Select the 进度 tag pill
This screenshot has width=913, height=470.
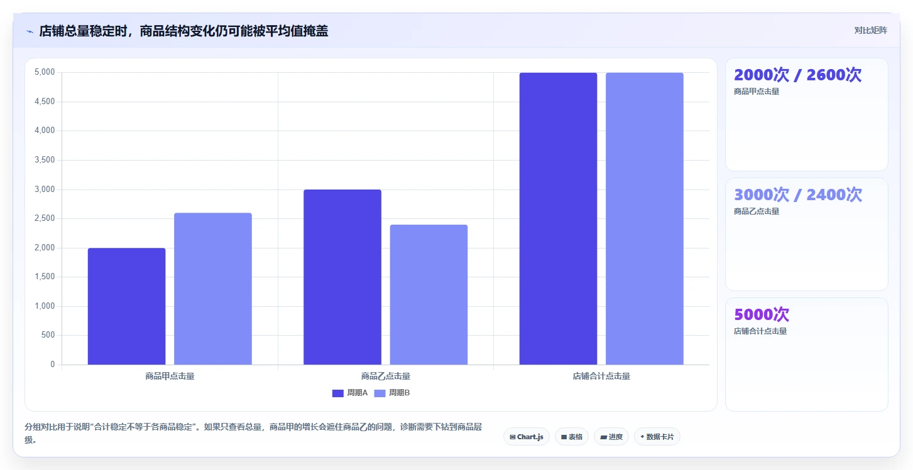coord(611,437)
